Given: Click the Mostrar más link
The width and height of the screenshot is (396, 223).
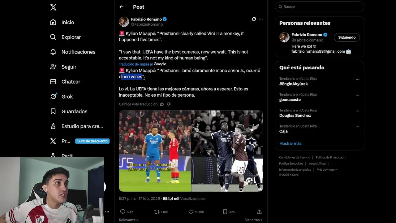Looking at the screenshot, I should pos(290,143).
